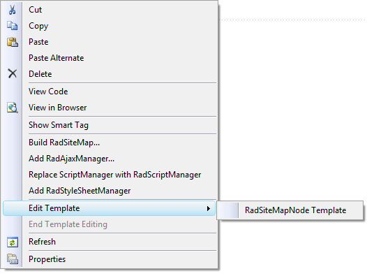Image resolution: width=367 pixels, height=276 pixels.
Task: Select RadSiteMapNode Template in submenu
Action: point(290,210)
